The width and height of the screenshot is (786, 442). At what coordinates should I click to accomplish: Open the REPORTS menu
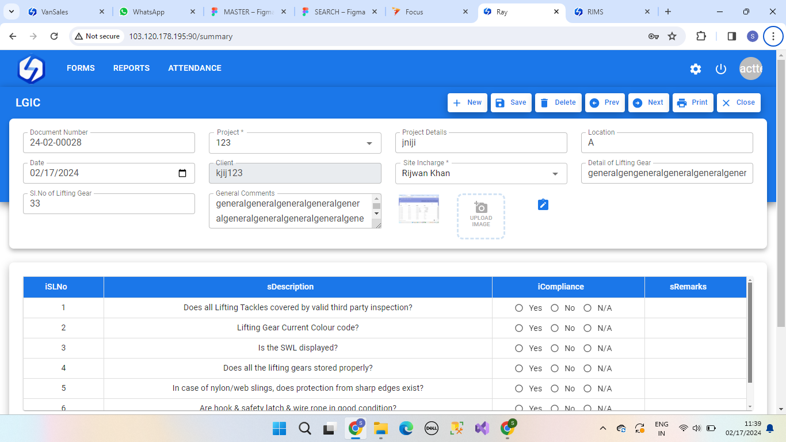[x=131, y=68]
